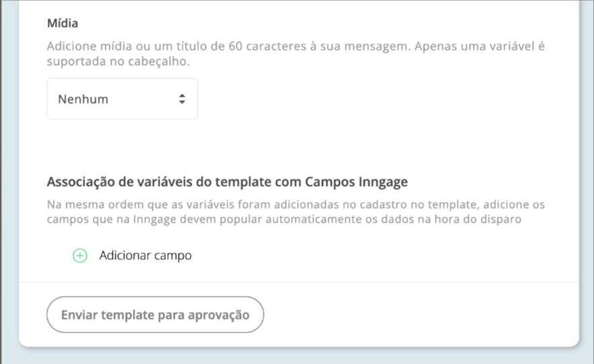
Task: Open the Nenhum media dropdown
Action: coord(122,99)
